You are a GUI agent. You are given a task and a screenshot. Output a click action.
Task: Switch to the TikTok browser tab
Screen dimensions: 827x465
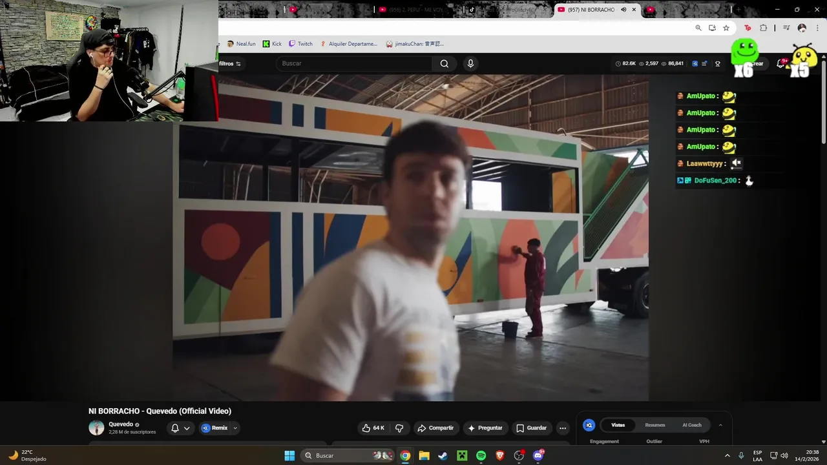click(x=508, y=10)
